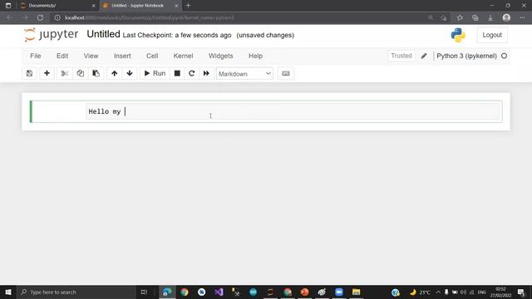Open the Help menu
Viewport: 532px width, 299px height.
coord(255,56)
